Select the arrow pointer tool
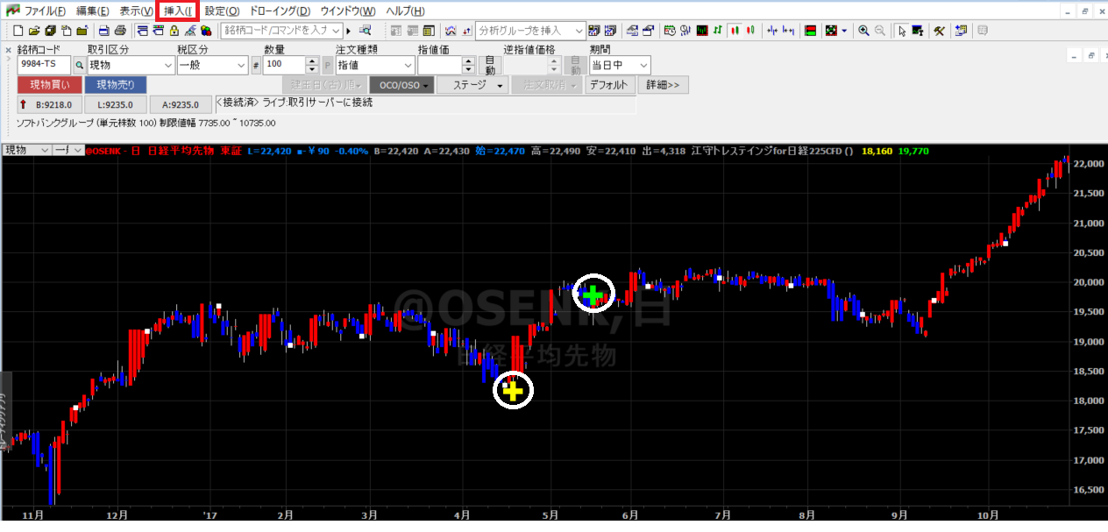The height and width of the screenshot is (532, 1108). [901, 31]
